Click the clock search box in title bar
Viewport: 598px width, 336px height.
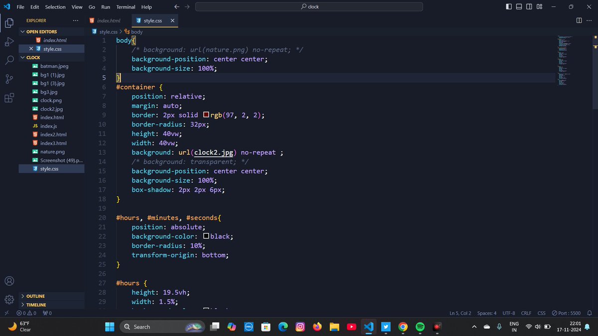coord(309,7)
